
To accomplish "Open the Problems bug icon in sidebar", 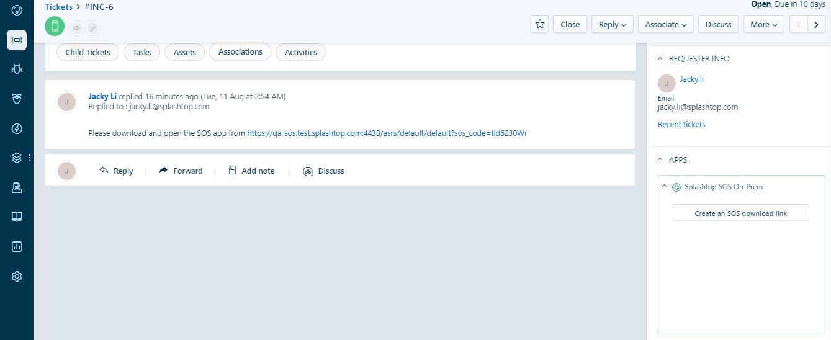I will (x=17, y=69).
